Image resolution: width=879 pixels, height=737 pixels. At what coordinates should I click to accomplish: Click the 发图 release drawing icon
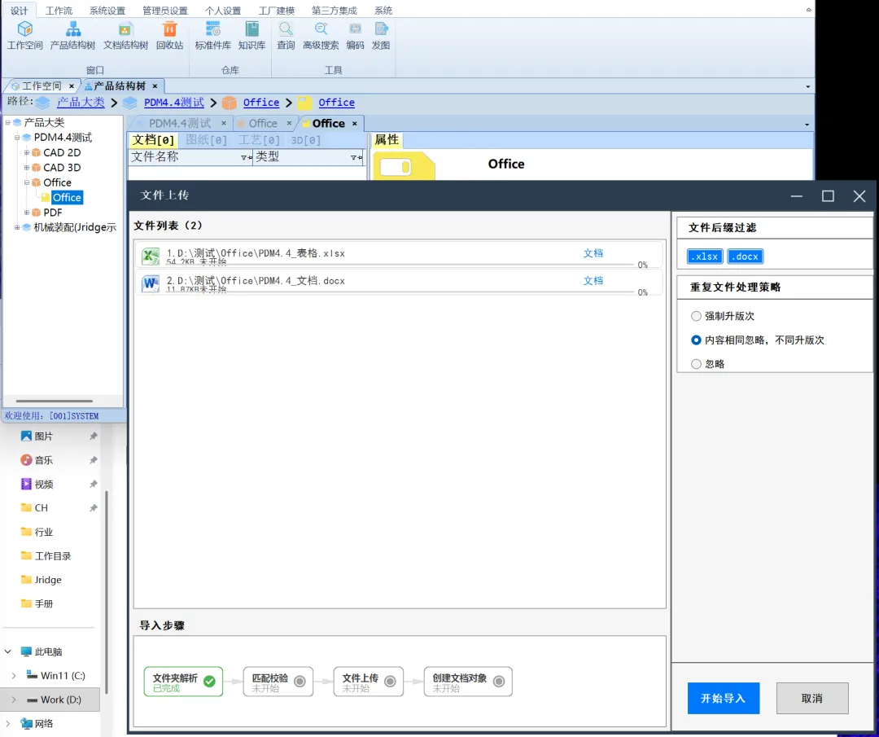(x=381, y=29)
